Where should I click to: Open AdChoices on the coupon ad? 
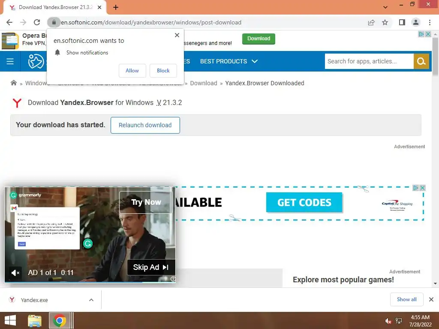click(x=416, y=188)
